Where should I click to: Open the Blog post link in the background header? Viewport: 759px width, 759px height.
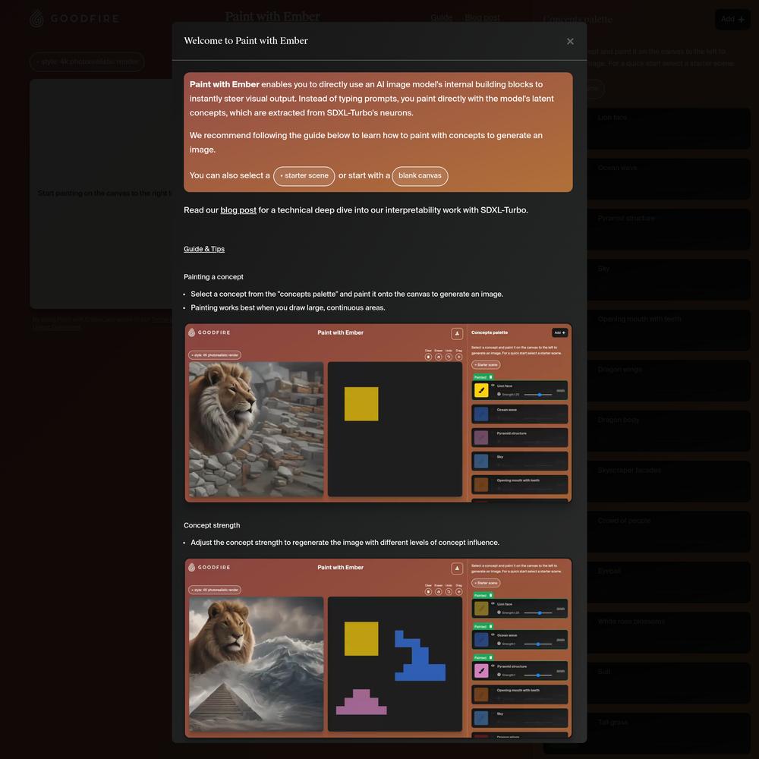point(482,17)
